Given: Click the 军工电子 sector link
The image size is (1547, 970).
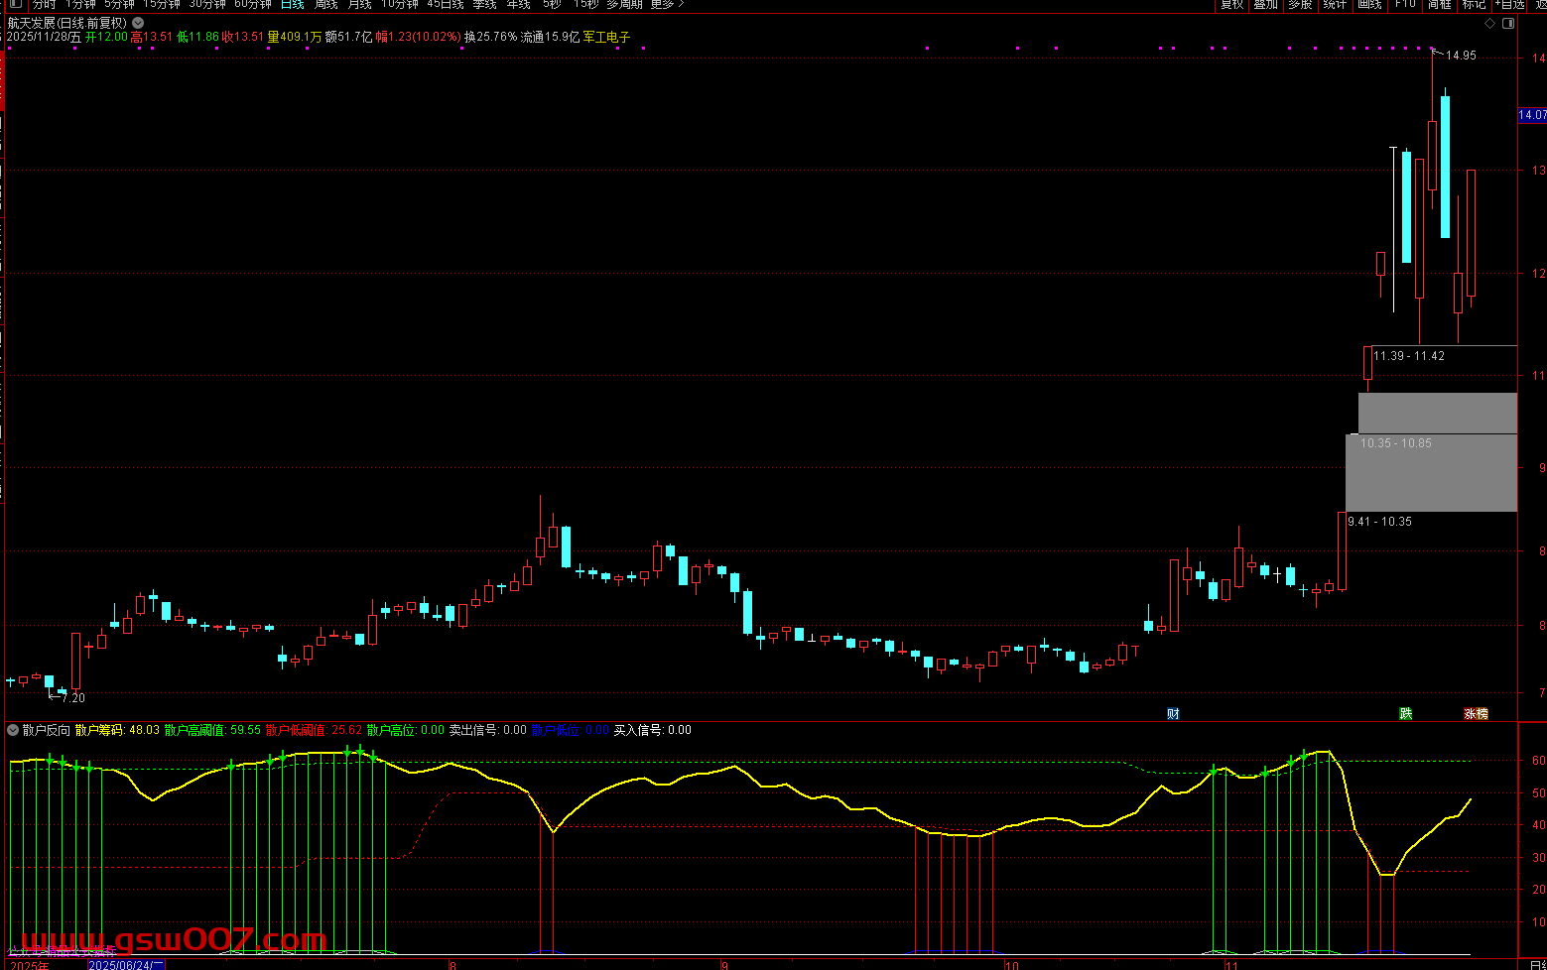Looking at the screenshot, I should pos(606,37).
